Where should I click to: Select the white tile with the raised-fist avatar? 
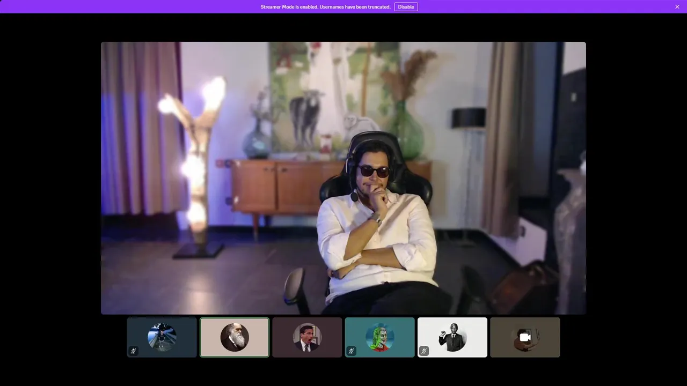pyautogui.click(x=452, y=337)
